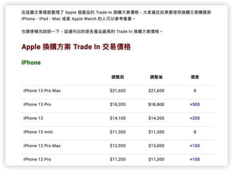Screen dimensions: 233x171
Task: Click the iPhone 13 Pro row label
Action: coord(37,104)
